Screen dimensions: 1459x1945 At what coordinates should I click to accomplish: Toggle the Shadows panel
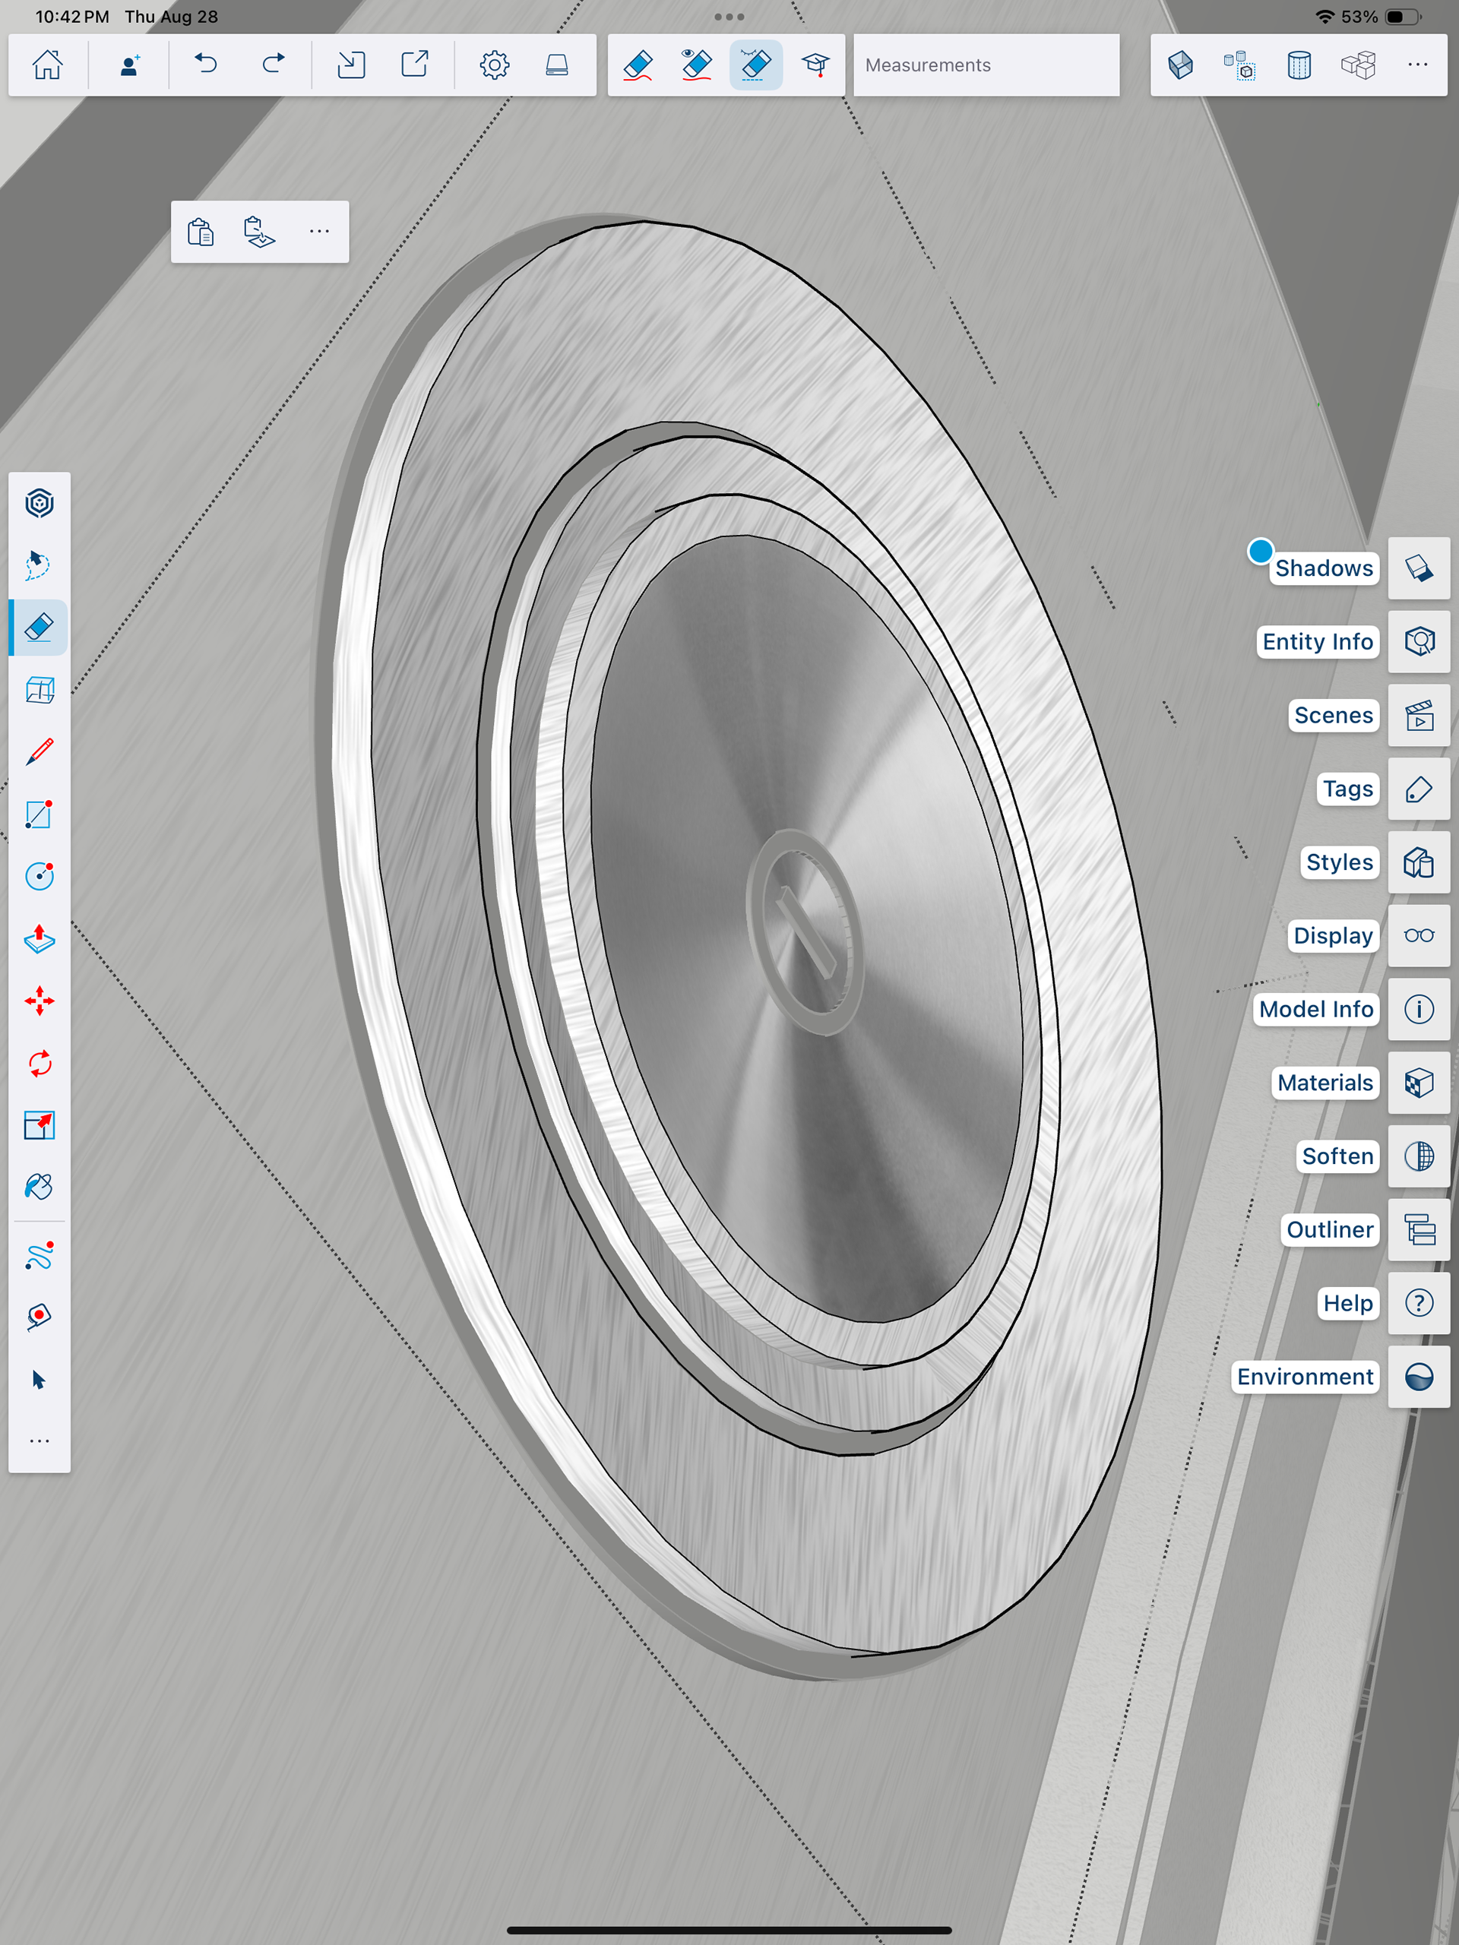coord(1418,568)
